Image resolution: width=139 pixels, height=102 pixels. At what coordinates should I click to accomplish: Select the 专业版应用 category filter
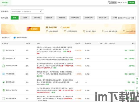(x=75, y=18)
